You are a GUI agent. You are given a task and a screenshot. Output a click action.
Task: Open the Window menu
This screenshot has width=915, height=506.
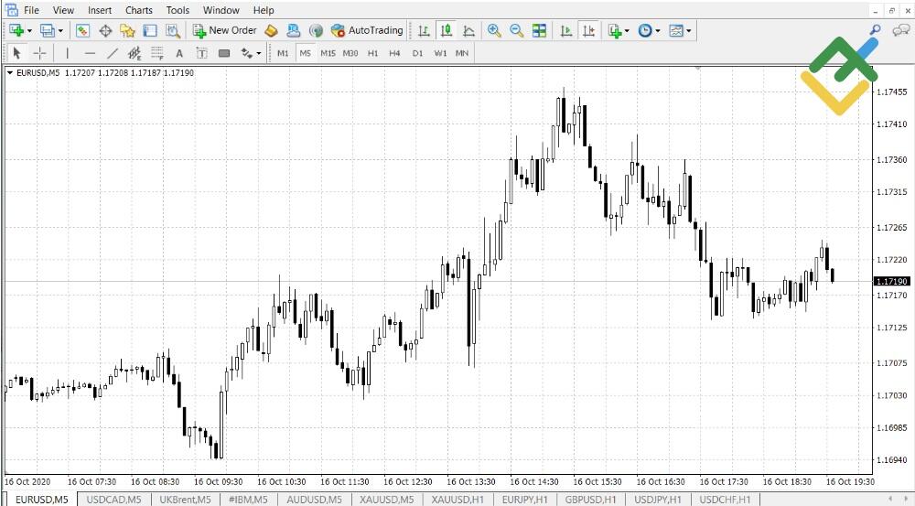(221, 10)
